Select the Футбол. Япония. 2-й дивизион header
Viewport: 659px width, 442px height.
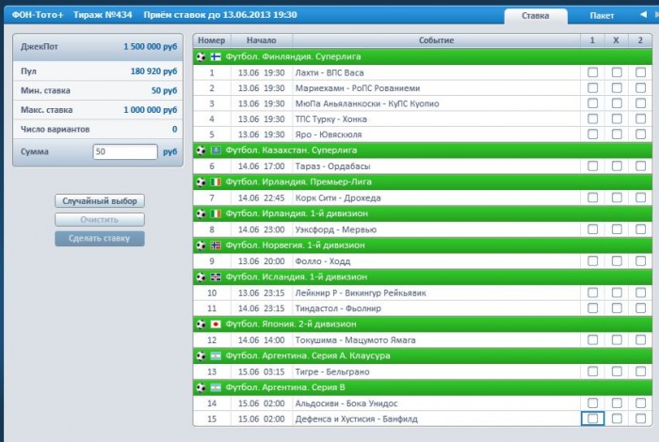(x=423, y=324)
